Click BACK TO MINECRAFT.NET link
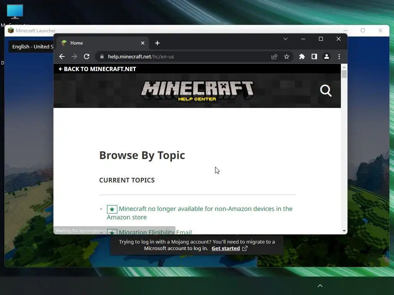Screen dimensions: 394x295 (x=97, y=69)
